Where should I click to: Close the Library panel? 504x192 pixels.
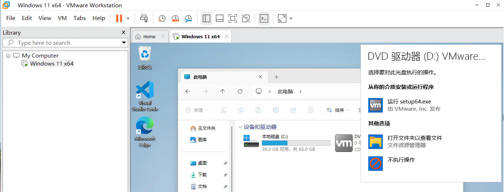pyautogui.click(x=123, y=32)
